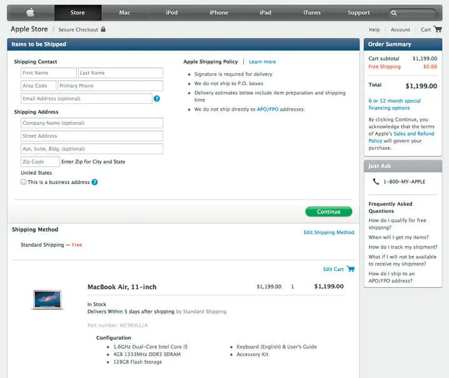This screenshot has width=449, height=378.
Task: Click the green Continue button
Action: 329,212
